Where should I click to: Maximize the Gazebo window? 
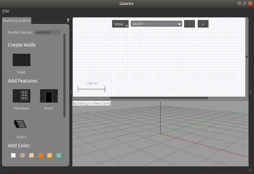coord(245,3)
